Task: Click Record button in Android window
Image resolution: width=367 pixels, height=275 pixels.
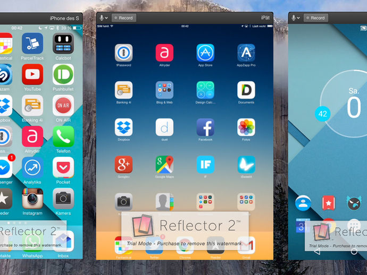Action: [x=316, y=18]
